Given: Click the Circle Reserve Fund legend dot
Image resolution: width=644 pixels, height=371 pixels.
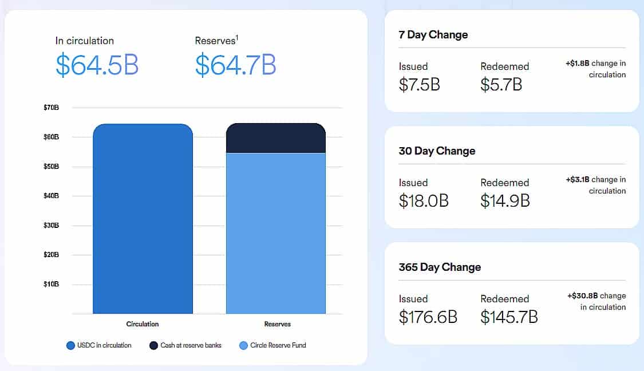Looking at the screenshot, I should (x=244, y=345).
